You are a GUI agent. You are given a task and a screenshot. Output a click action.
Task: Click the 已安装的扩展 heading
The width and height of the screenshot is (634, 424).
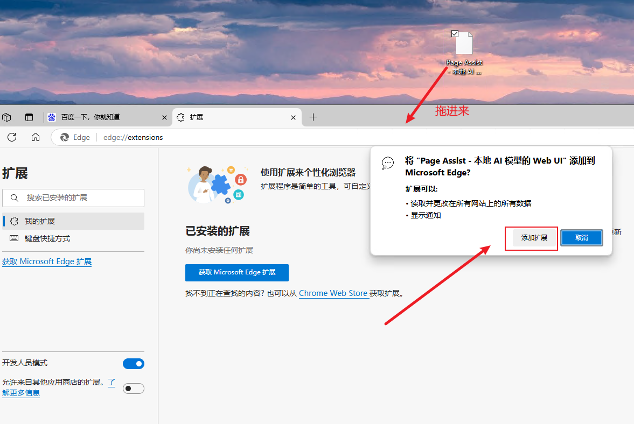pyautogui.click(x=218, y=231)
